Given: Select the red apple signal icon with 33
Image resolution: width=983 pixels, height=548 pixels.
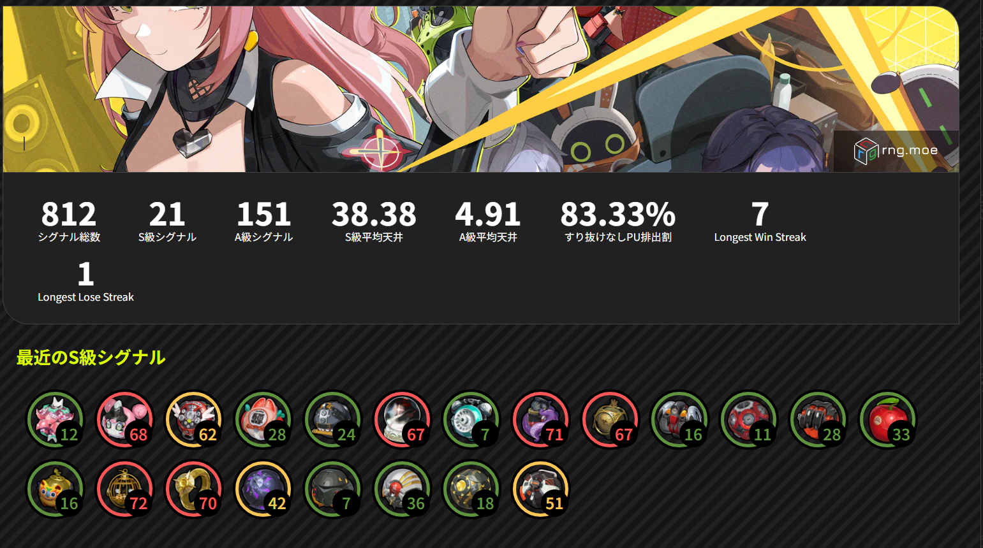Looking at the screenshot, I should pos(888,420).
